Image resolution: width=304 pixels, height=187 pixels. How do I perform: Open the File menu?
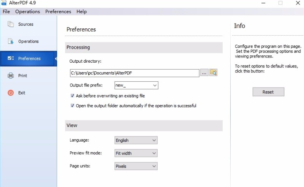click(x=6, y=11)
